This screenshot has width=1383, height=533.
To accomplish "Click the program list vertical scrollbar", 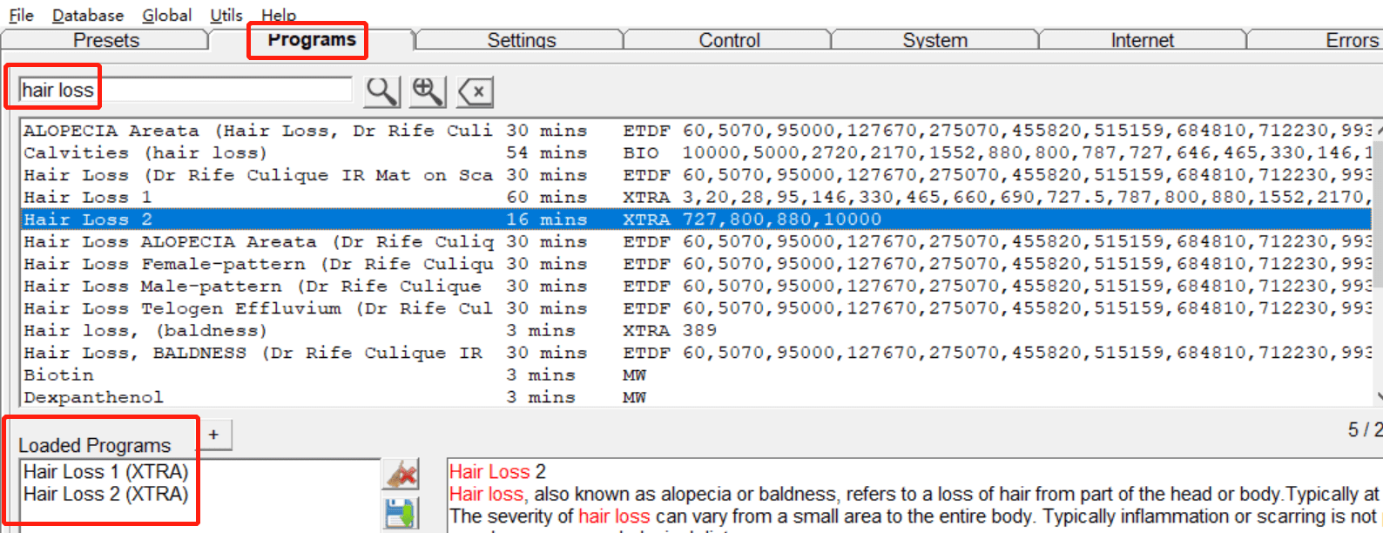I will [1377, 261].
